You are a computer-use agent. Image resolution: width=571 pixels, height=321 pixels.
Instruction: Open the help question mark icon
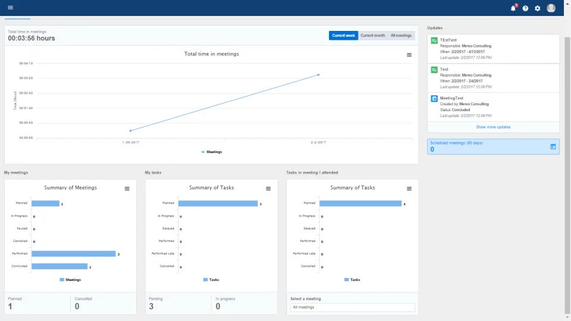525,8
